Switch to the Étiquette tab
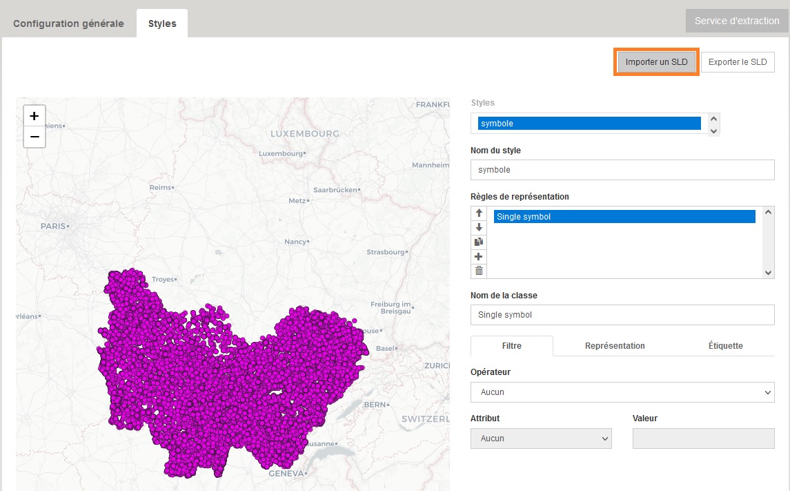 [726, 346]
